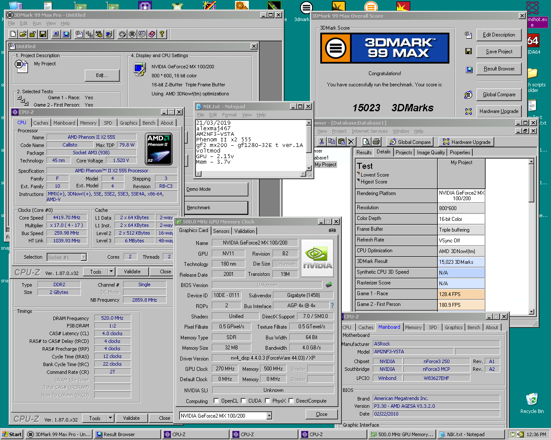The image size is (551, 440).
Task: Click the Hardware Upgrade button in score window
Action: click(499, 111)
